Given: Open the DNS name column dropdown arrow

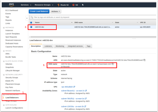Looking at the screenshot, I should (x=112, y=22).
